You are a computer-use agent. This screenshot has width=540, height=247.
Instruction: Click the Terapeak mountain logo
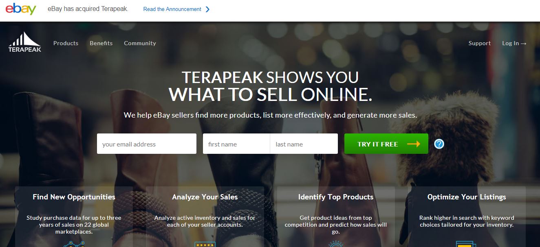coord(25,42)
